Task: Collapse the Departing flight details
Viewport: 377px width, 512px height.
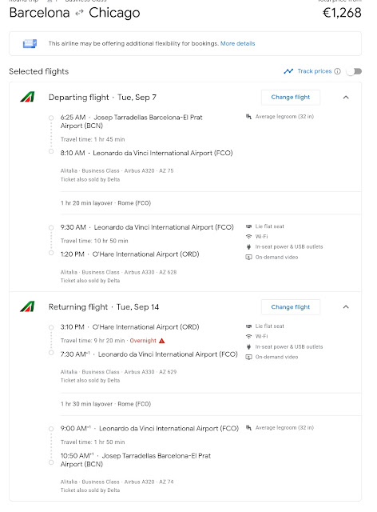Action: [346, 98]
